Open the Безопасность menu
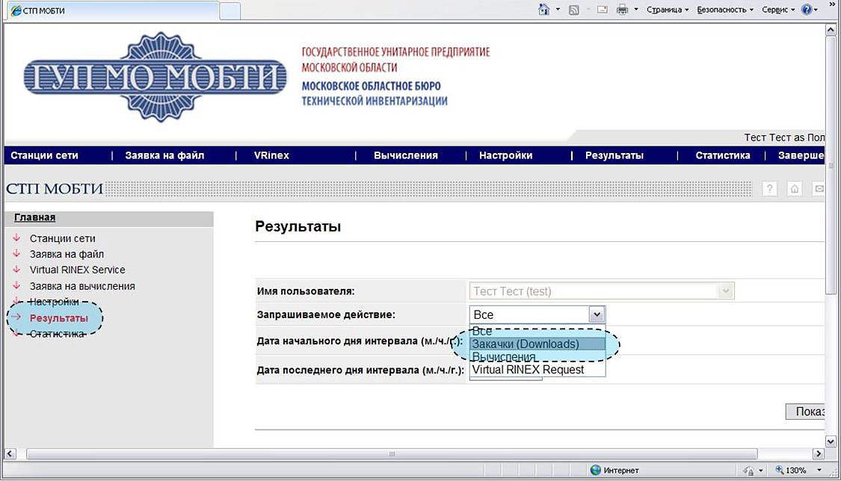 [725, 10]
